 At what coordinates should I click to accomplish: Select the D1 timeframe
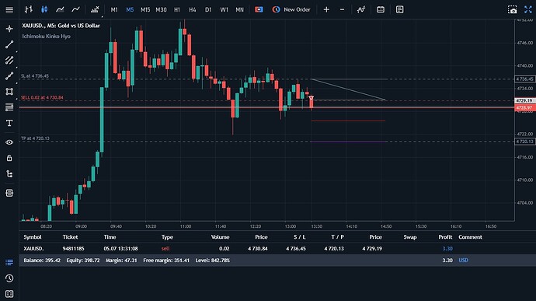coord(208,9)
